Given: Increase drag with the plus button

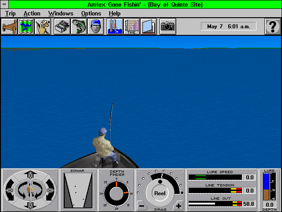Looking at the screenshot, I should 178,206.
